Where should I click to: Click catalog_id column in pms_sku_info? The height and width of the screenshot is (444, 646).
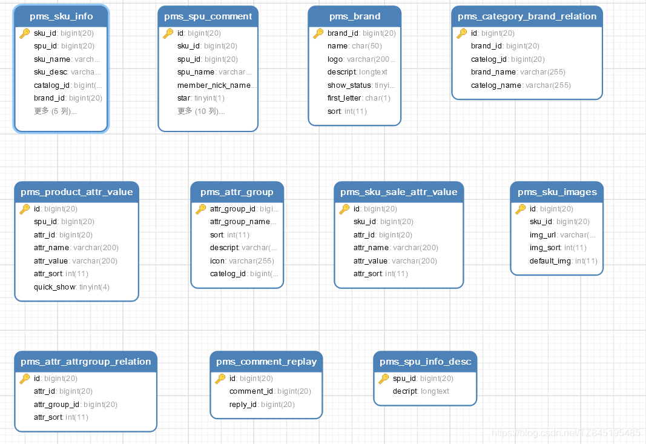[x=68, y=85]
